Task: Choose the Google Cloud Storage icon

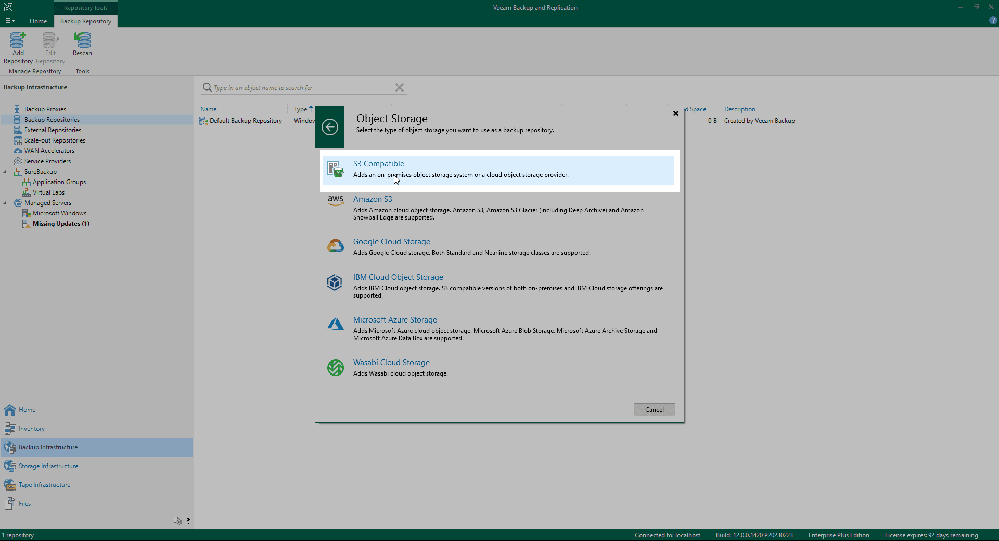Action: tap(336, 246)
